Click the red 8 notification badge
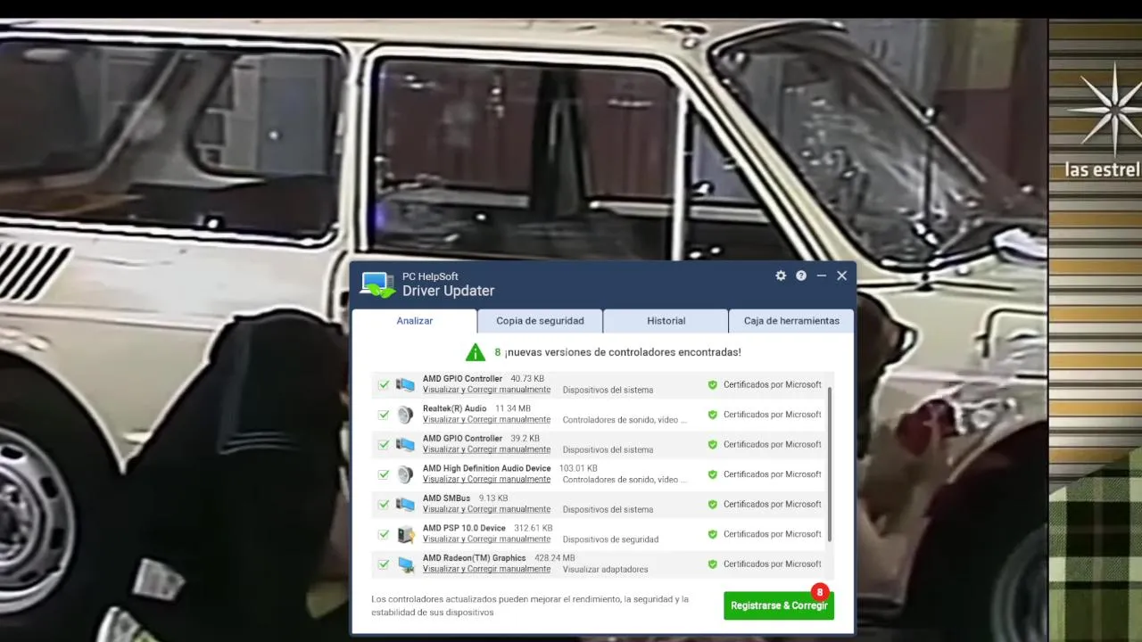 coord(820,592)
